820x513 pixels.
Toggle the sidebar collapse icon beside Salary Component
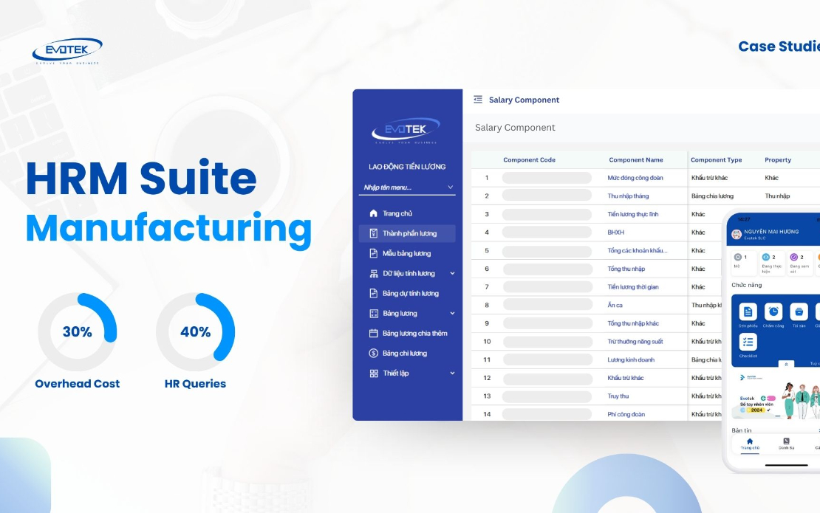point(478,99)
